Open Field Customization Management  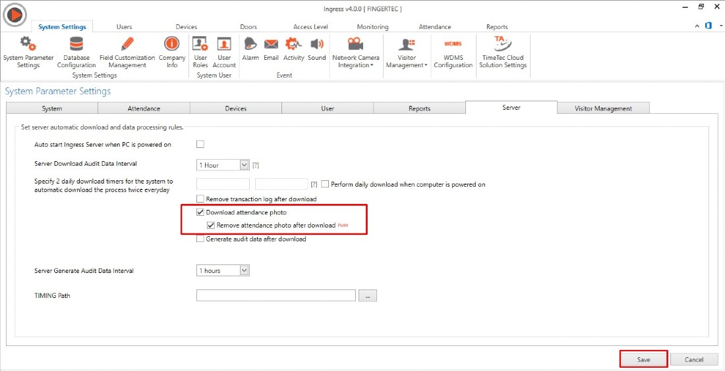coord(127,52)
